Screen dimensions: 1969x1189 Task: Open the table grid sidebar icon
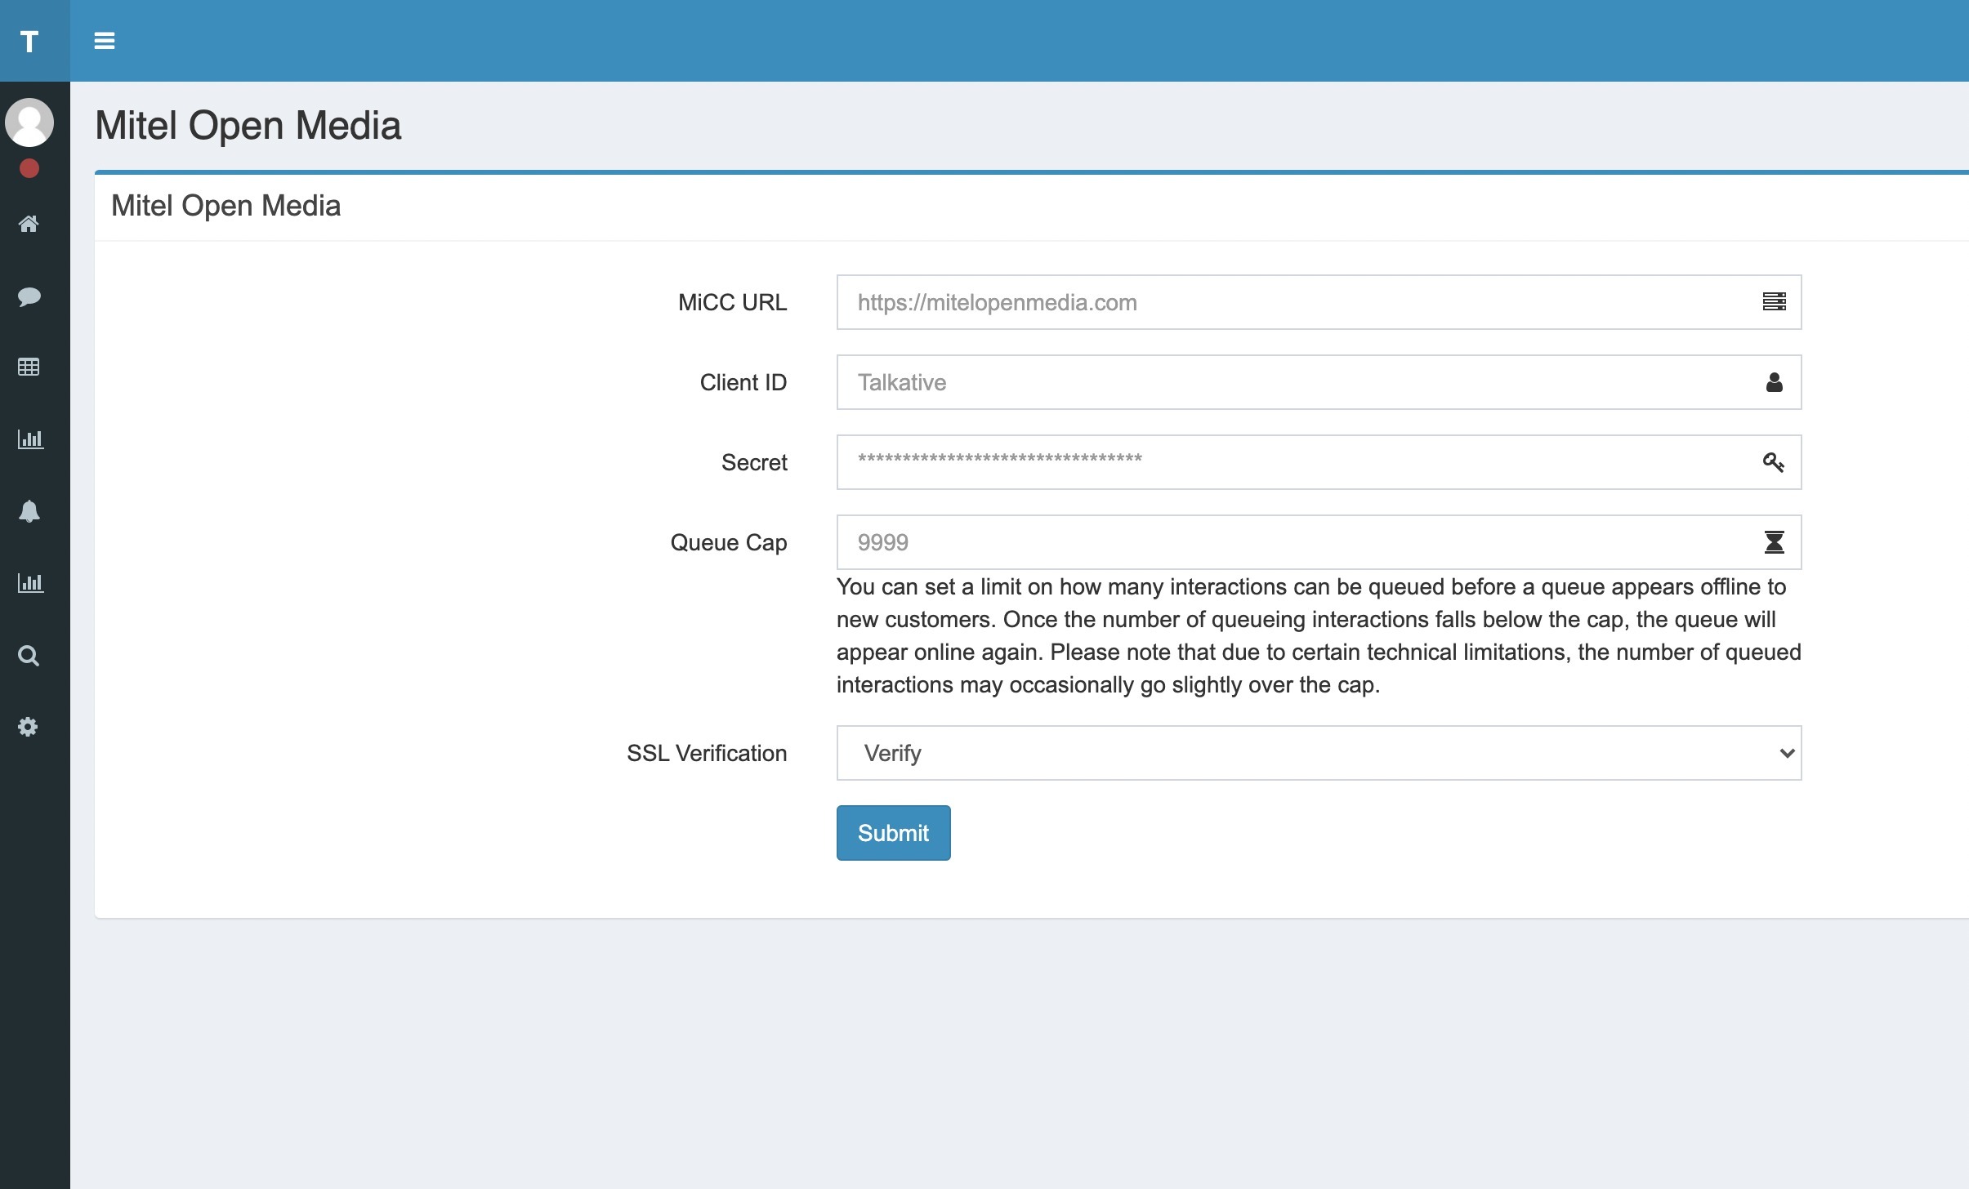pyautogui.click(x=29, y=367)
